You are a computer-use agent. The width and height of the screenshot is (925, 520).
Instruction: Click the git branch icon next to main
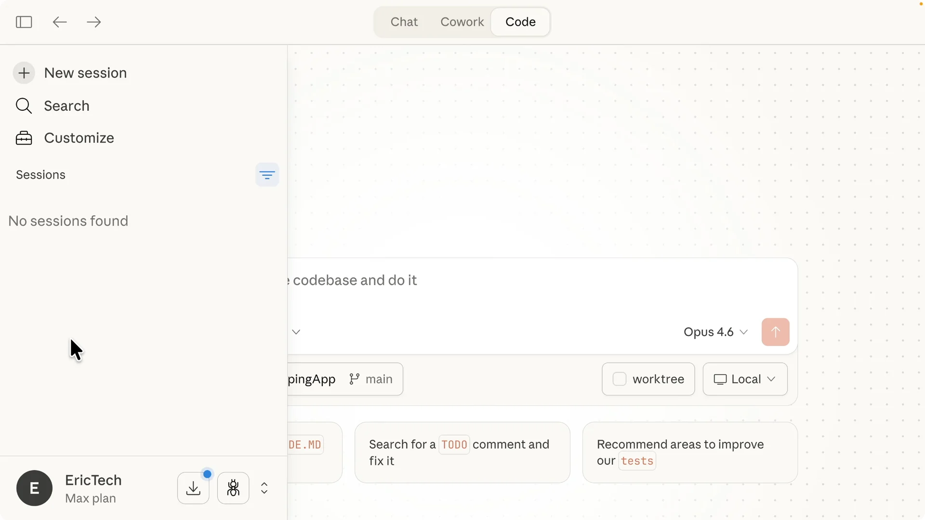354,379
